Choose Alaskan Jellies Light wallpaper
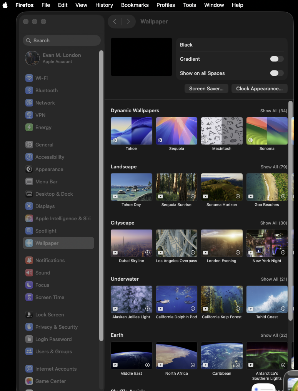298x391 pixels. [x=132, y=299]
